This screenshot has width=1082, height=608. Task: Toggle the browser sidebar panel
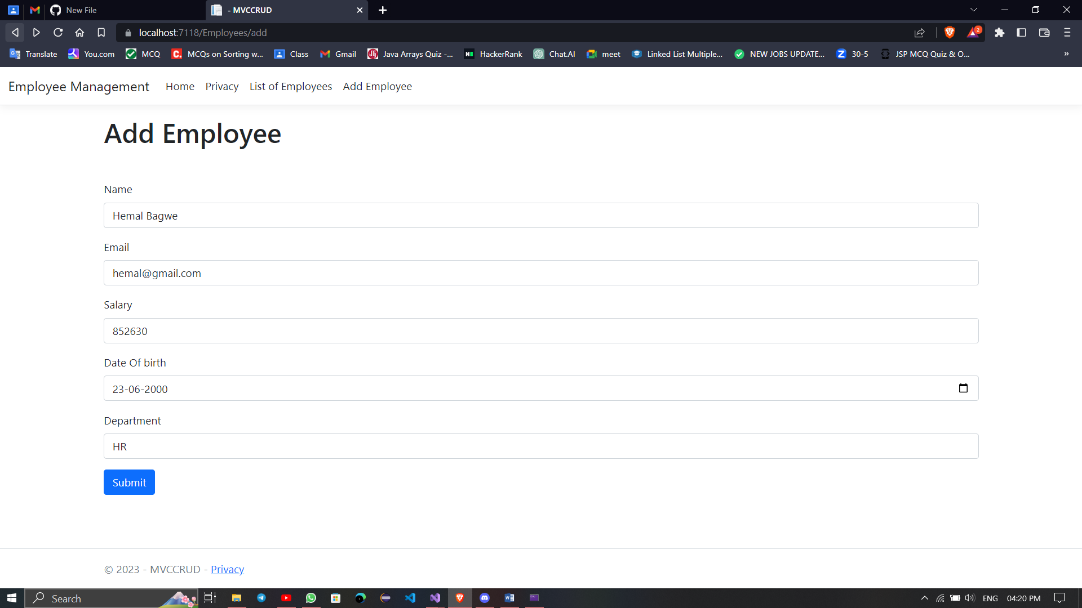click(x=1021, y=33)
